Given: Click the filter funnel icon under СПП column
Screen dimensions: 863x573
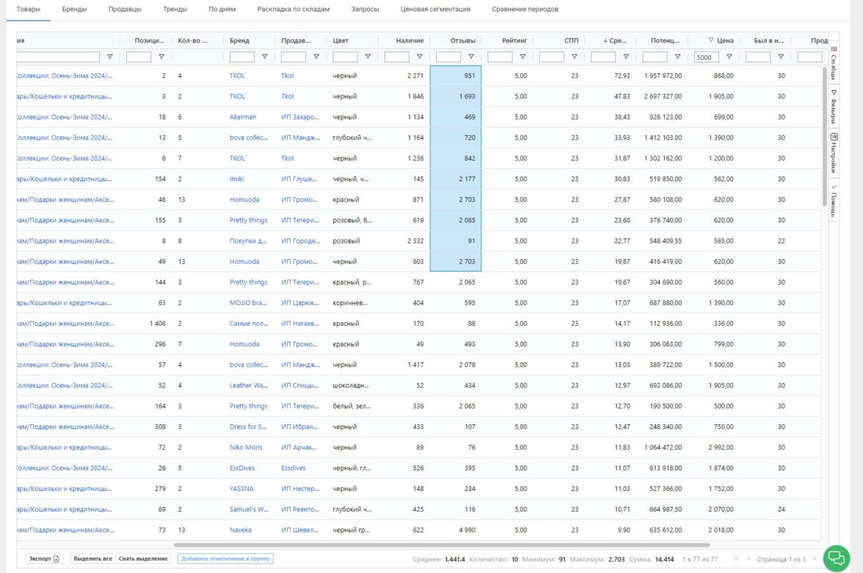Looking at the screenshot, I should [574, 56].
